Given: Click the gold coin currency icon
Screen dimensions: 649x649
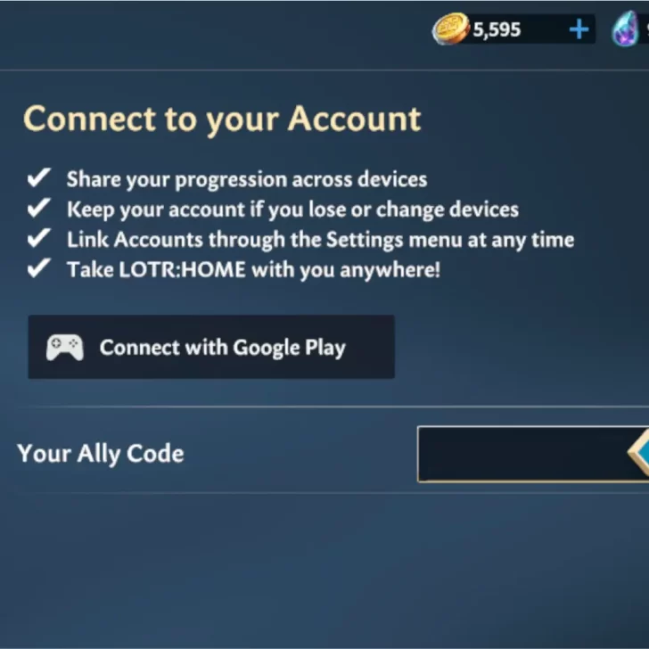Looking at the screenshot, I should [x=451, y=29].
